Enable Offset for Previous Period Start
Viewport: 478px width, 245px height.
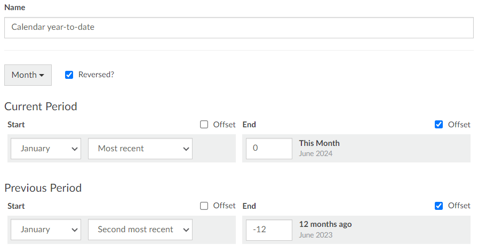tap(204, 206)
